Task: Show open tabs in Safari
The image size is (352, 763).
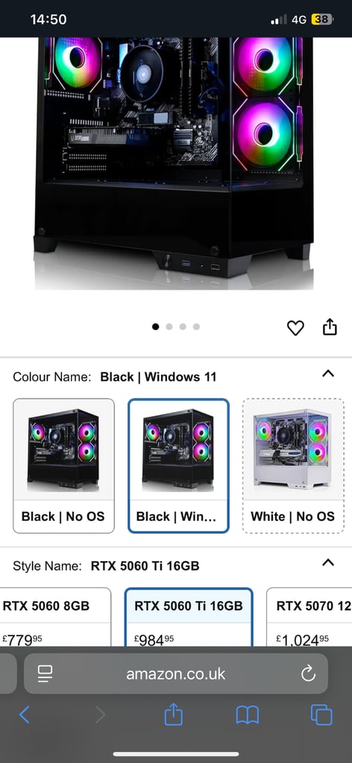Action: tap(321, 715)
